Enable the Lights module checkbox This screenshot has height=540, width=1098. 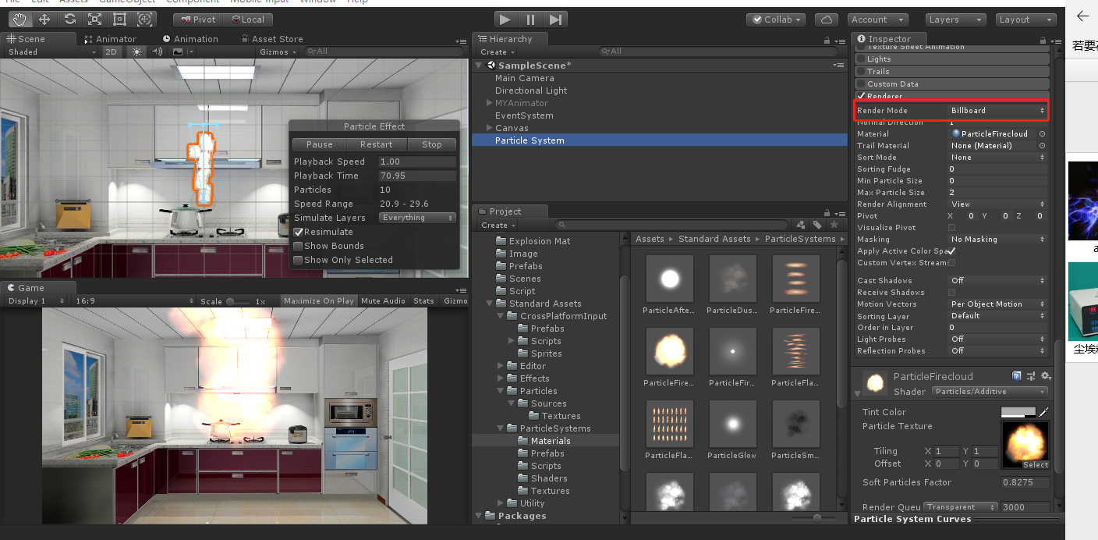point(861,59)
